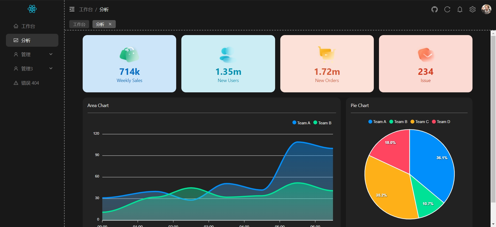Click the 234 Issue value
This screenshot has width=496, height=227.
pos(426,71)
